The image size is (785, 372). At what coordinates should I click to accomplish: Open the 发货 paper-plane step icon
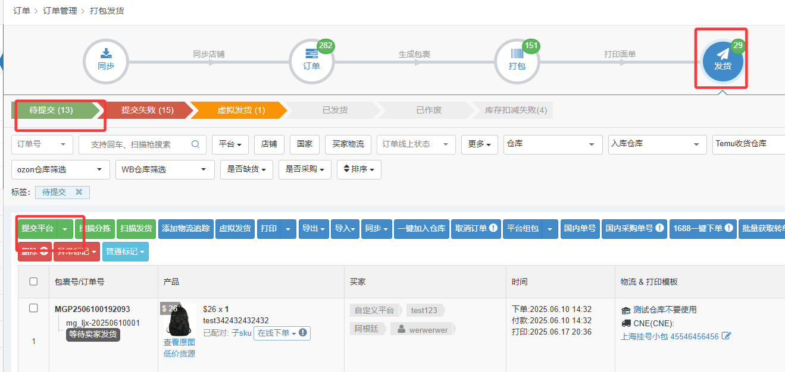pos(723,61)
